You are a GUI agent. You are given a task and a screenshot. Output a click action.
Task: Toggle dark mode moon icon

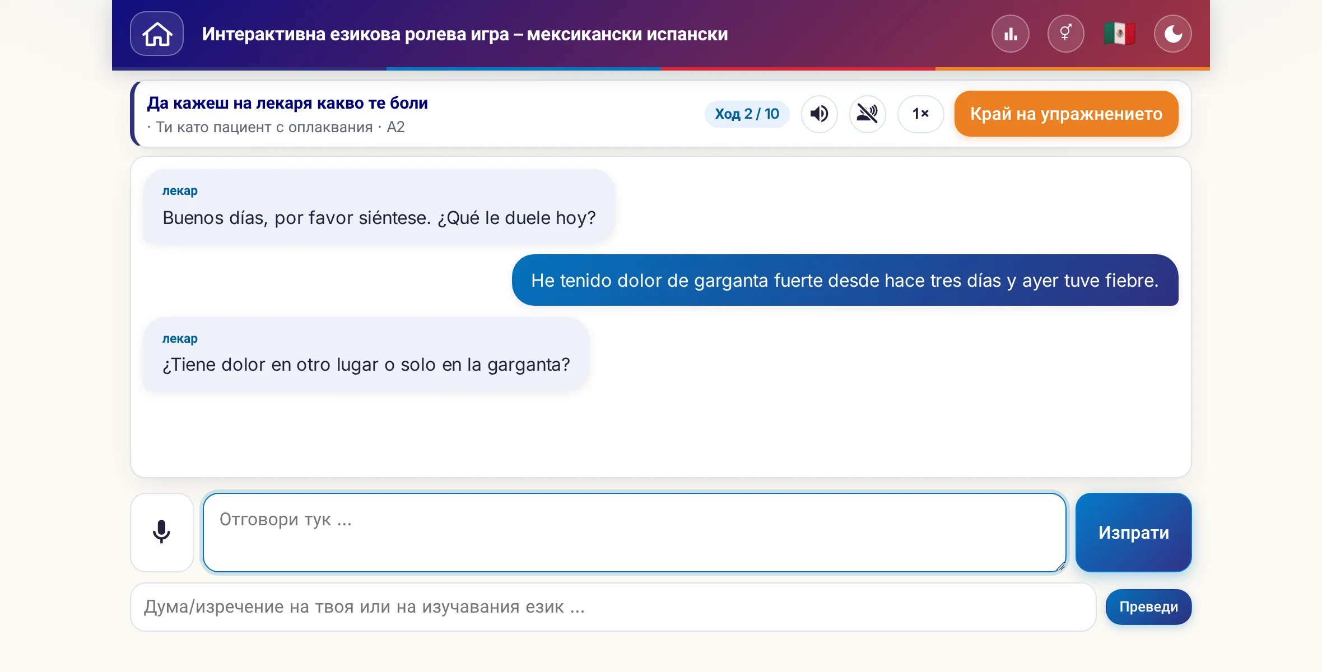1173,34
